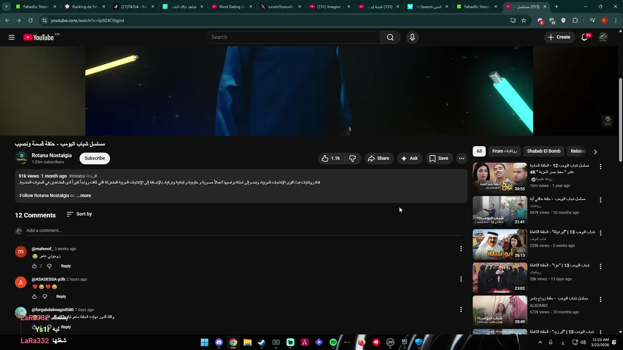Viewport: 623px width, 350px height.
Task: Open options for @ASADESSA-p3h comment
Action: coord(461,279)
